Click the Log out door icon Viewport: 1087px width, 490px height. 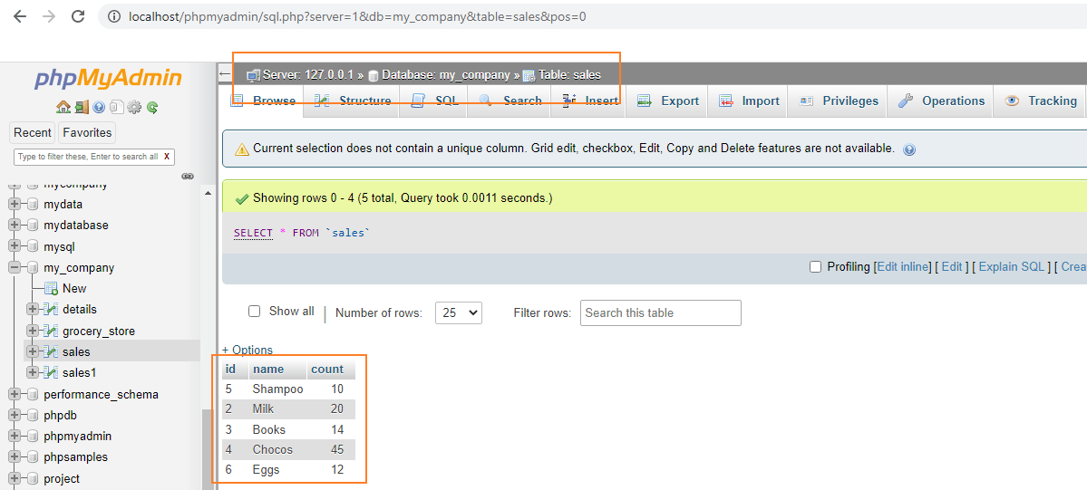click(81, 107)
